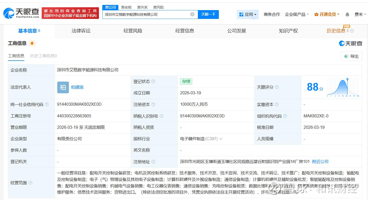The height and width of the screenshot is (200, 368).
Task: Click help icon beside 统一社会信用代码
Action: click(47, 104)
